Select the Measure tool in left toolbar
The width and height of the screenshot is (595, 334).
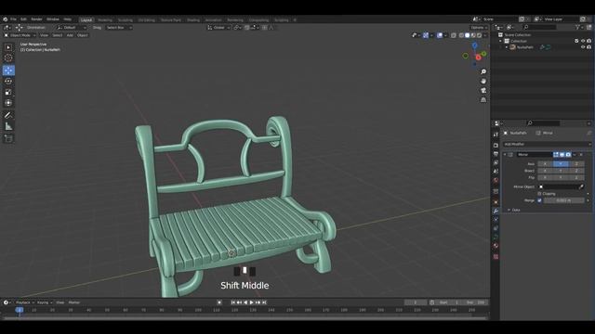tap(8, 126)
